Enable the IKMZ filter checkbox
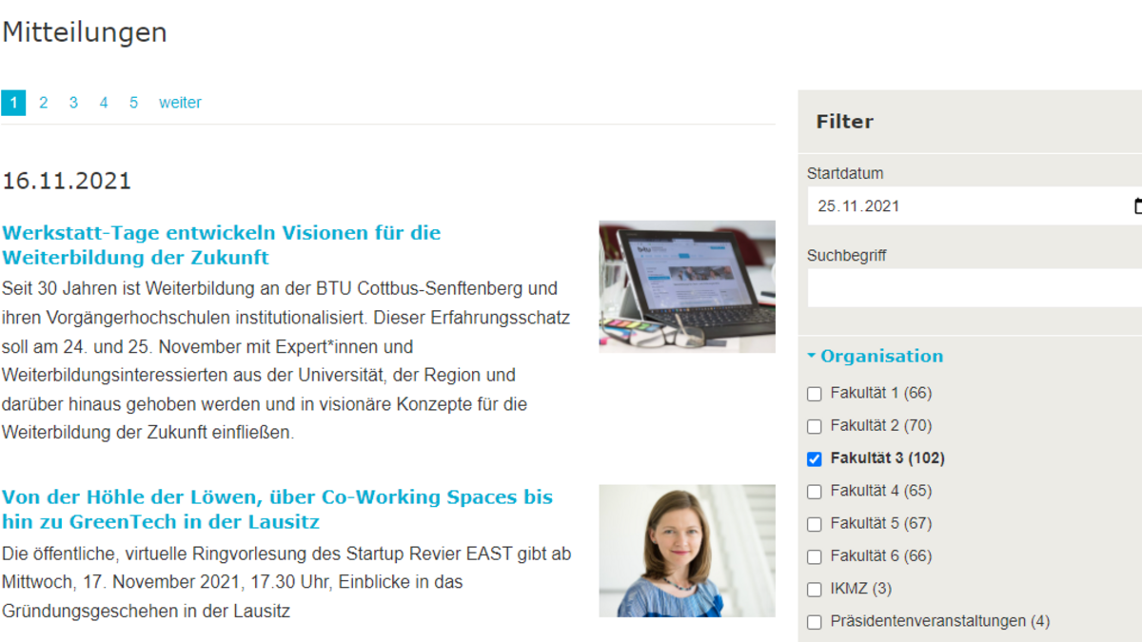This screenshot has height=642, width=1142. 814,590
